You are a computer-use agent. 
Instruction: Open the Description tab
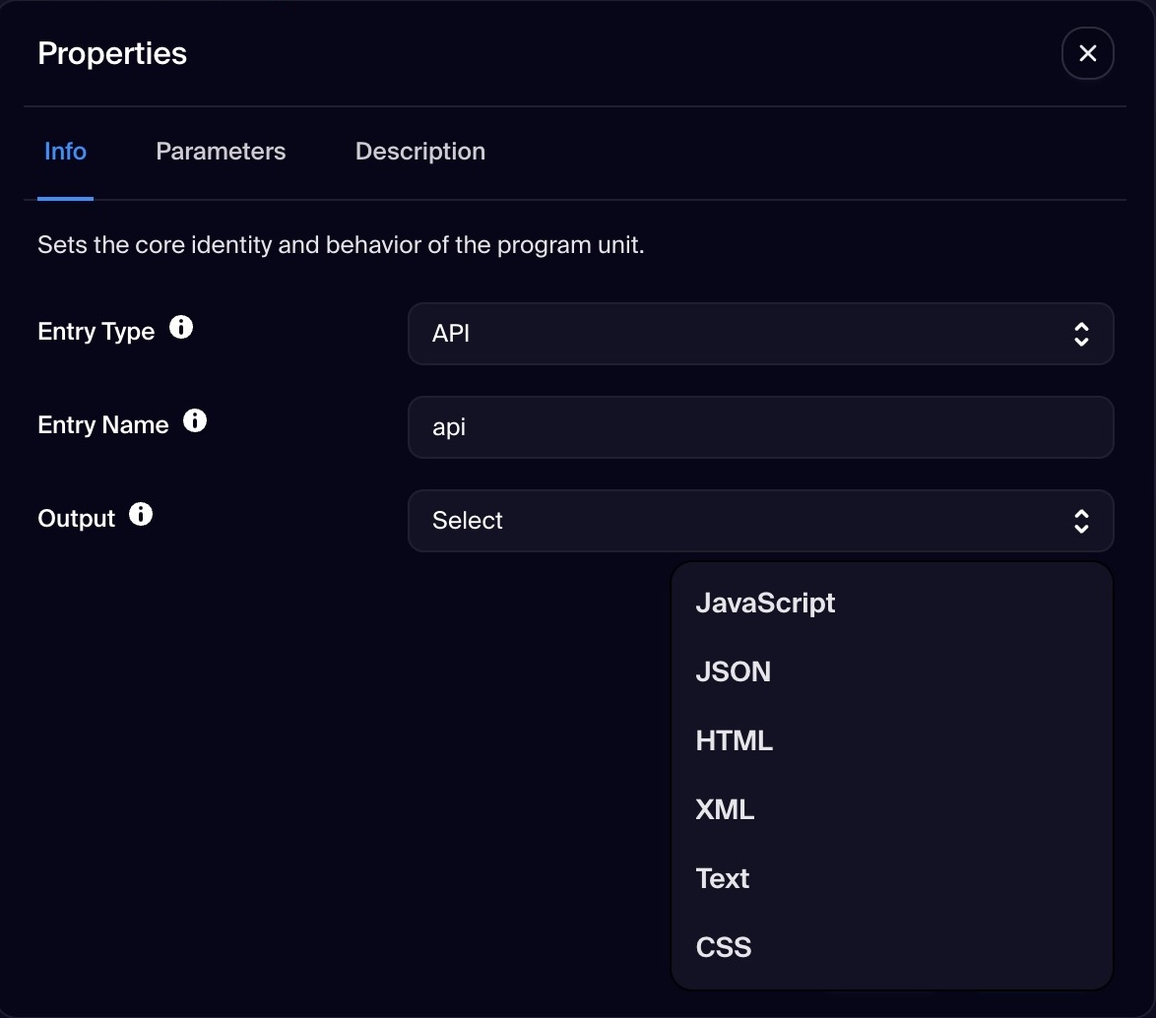[x=419, y=151]
